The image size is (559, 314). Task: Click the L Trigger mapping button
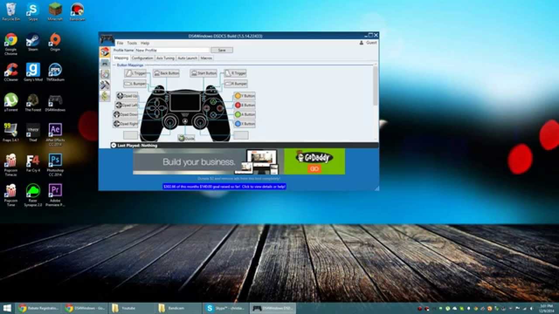pyautogui.click(x=136, y=73)
